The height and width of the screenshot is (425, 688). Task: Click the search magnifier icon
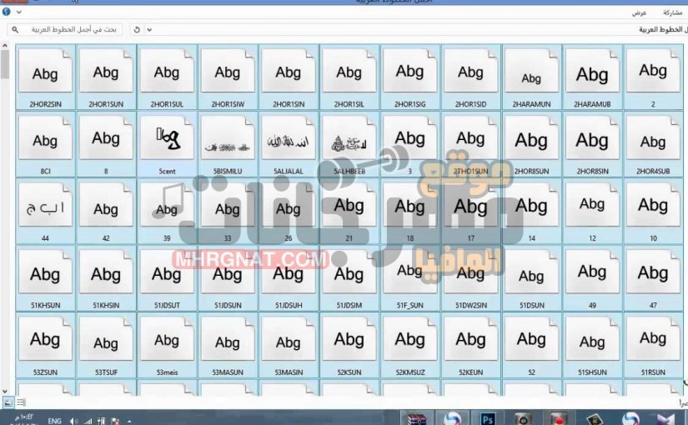pos(15,29)
